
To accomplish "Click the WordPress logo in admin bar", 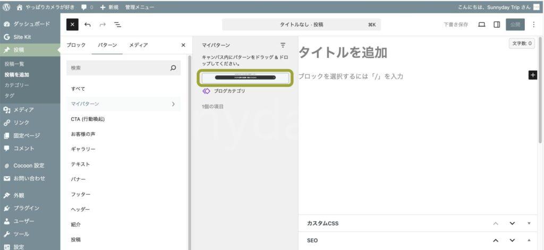I will (x=6, y=7).
